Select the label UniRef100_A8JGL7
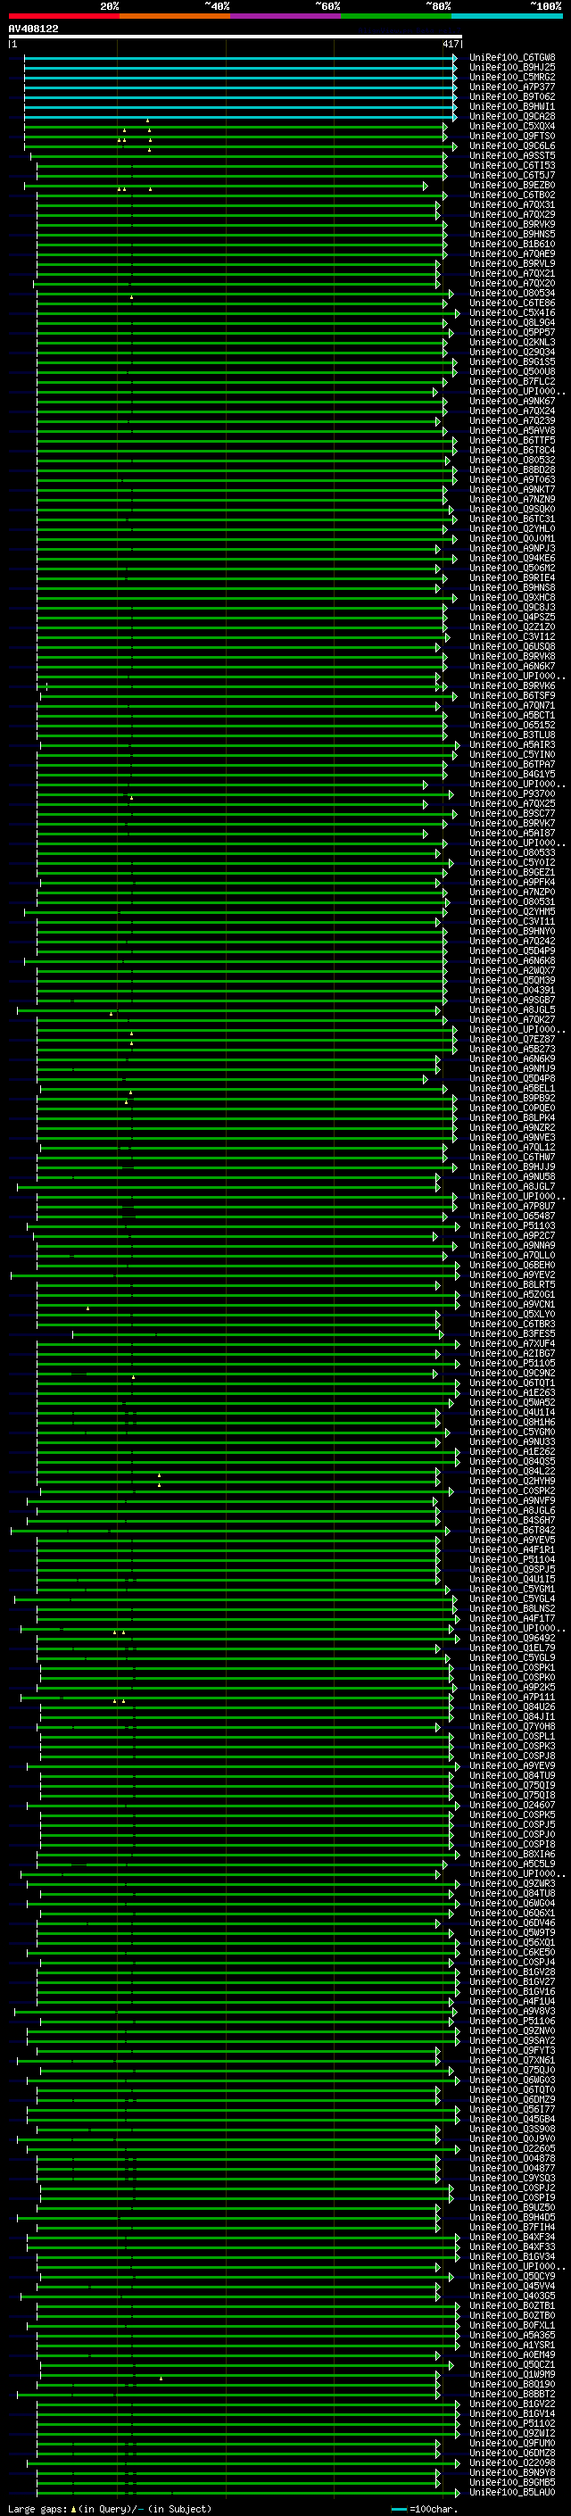 pos(512,1187)
